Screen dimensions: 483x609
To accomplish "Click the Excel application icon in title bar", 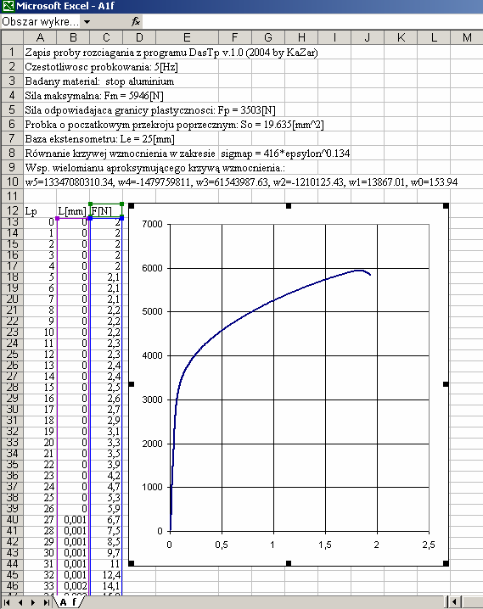I will tap(8, 6).
